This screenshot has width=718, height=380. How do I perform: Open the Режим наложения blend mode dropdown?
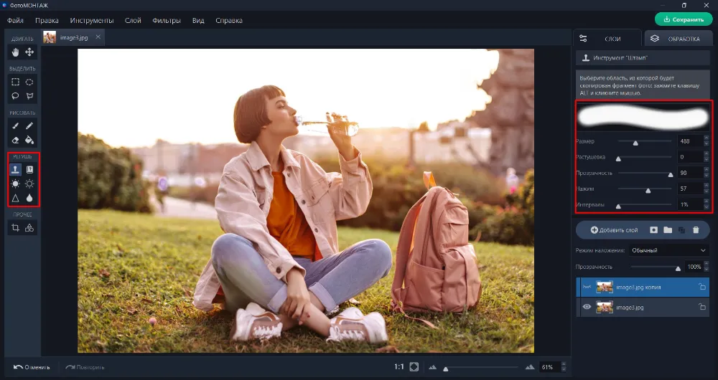pyautogui.click(x=669, y=250)
